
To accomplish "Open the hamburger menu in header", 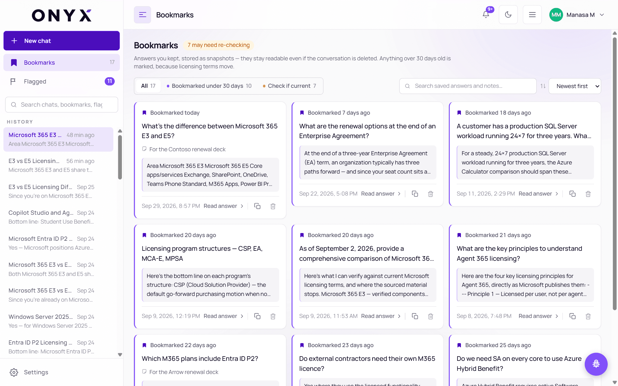I will coord(532,15).
